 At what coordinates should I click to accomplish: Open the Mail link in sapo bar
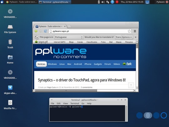click(111, 42)
